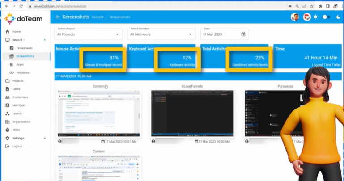344x181 pixels.
Task: Click the Apps grid icon
Action: (x=12, y=64)
